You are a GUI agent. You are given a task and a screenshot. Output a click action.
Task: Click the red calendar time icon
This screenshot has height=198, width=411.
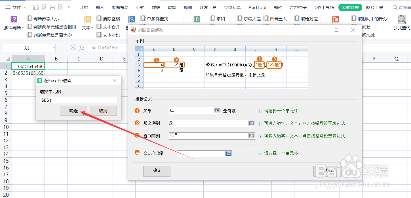pos(336,19)
